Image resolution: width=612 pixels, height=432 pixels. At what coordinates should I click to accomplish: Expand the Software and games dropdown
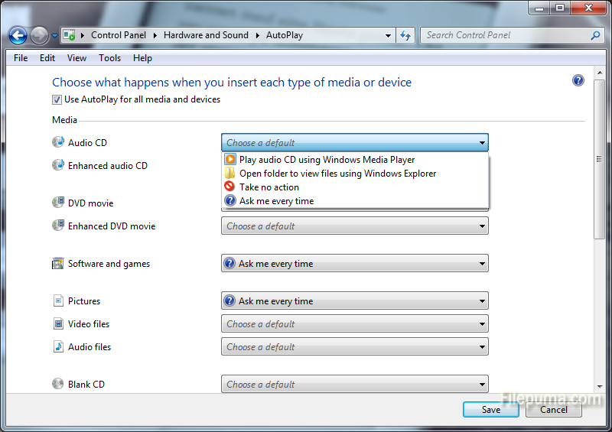tap(354, 264)
